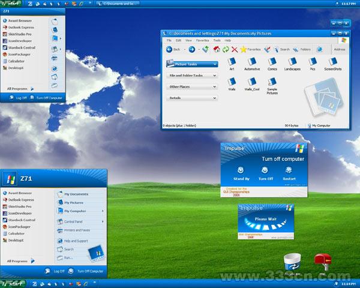Viewport: 360px width, 288px height.
Task: Open Help and Support in the expanded start menu
Action: (x=73, y=241)
